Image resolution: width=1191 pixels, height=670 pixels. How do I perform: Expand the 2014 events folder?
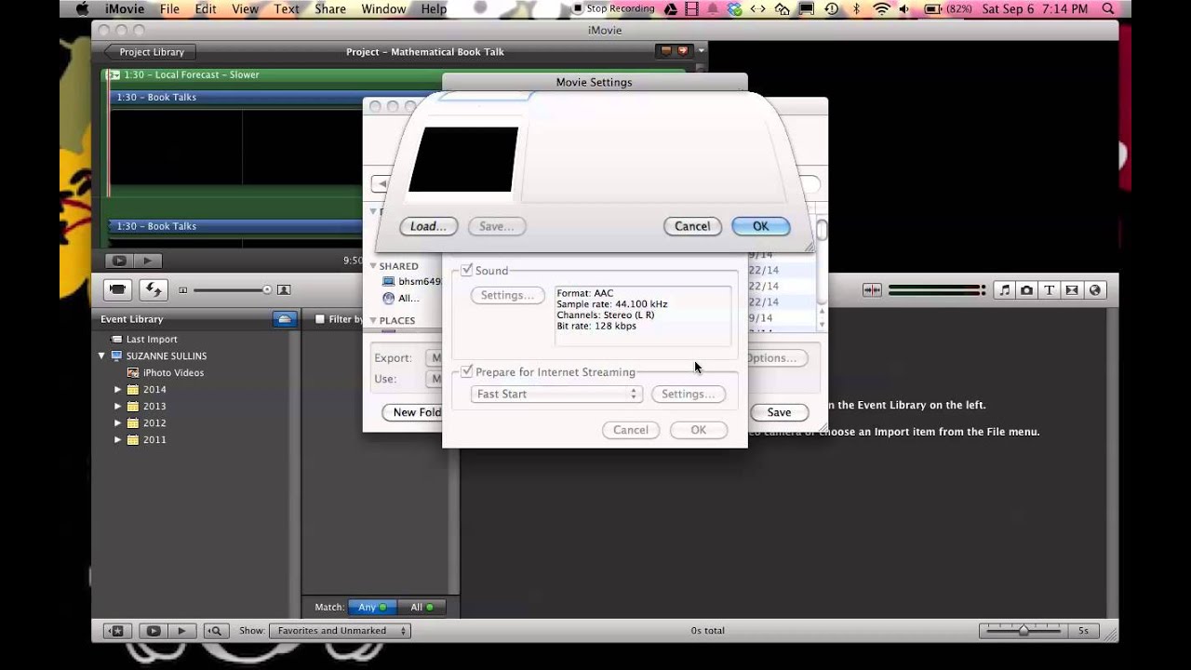[118, 389]
